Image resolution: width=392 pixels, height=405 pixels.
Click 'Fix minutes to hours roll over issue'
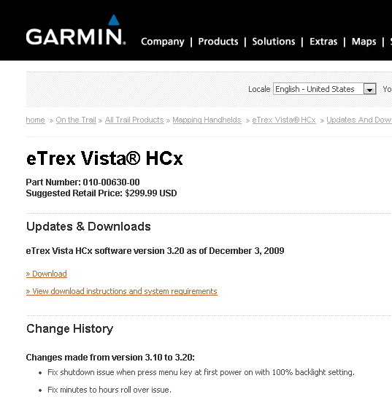click(109, 390)
